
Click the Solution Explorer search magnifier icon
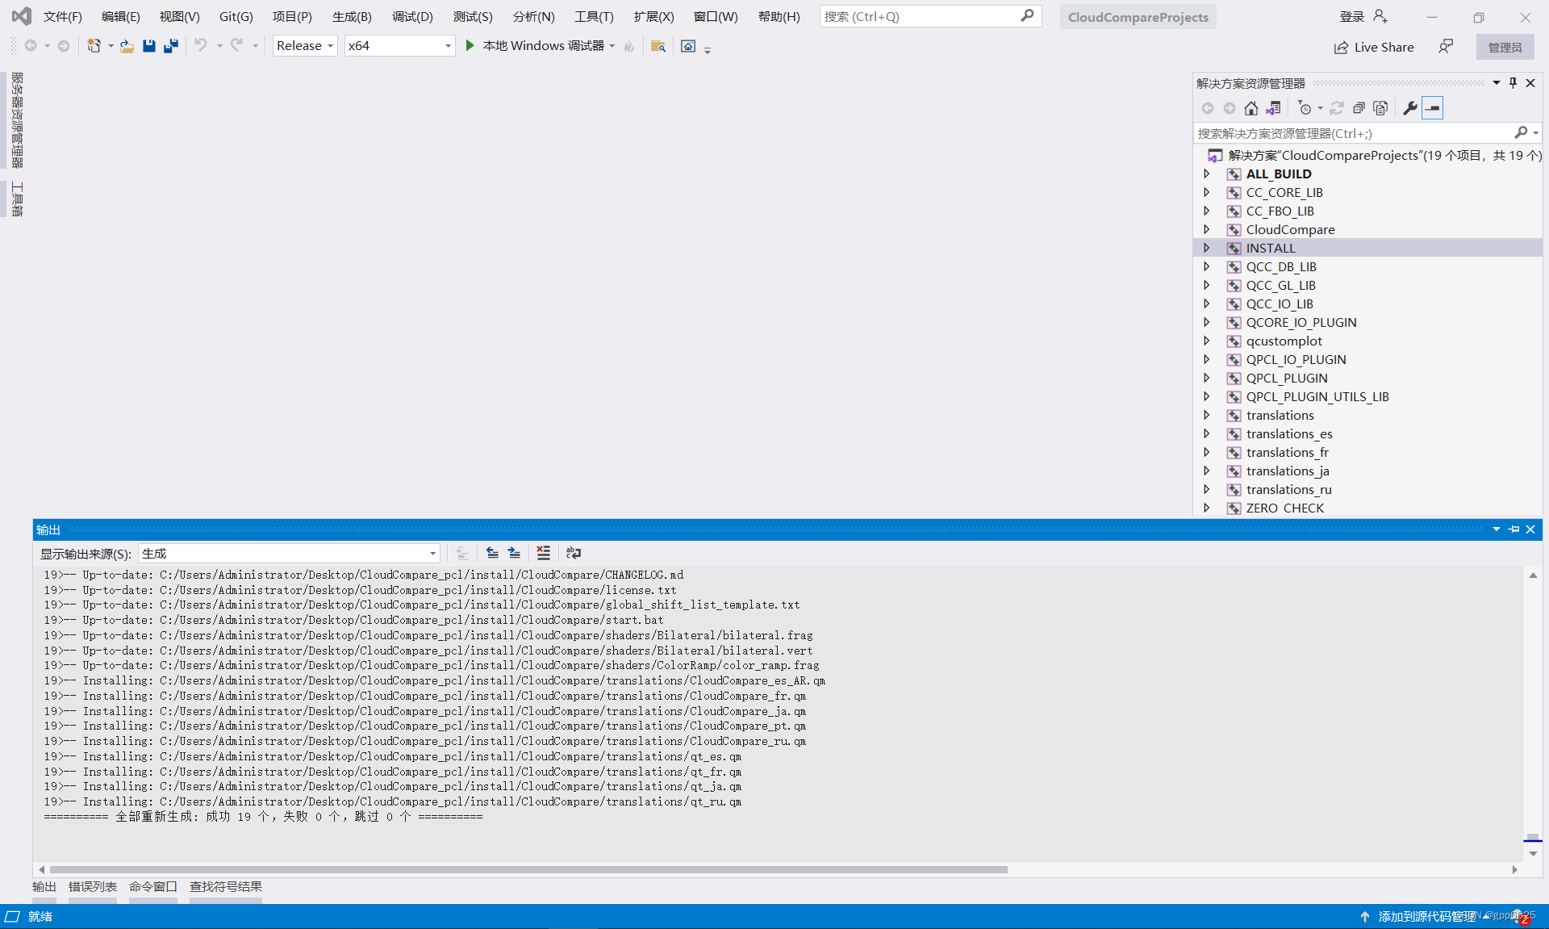pyautogui.click(x=1521, y=132)
